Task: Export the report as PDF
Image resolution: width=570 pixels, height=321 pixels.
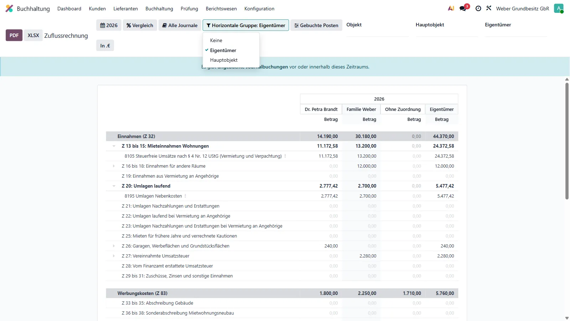Action: point(14,35)
